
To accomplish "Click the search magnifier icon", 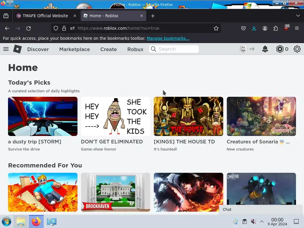I will pyautogui.click(x=153, y=49).
